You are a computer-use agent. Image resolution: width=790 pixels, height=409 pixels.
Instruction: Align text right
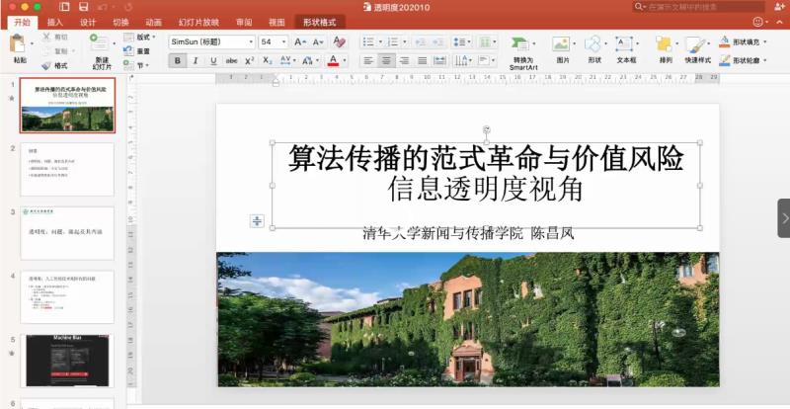pos(404,61)
